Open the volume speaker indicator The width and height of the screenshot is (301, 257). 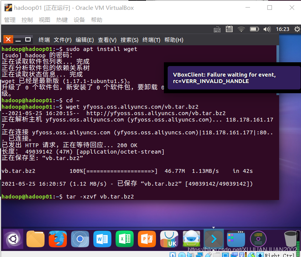click(x=267, y=29)
